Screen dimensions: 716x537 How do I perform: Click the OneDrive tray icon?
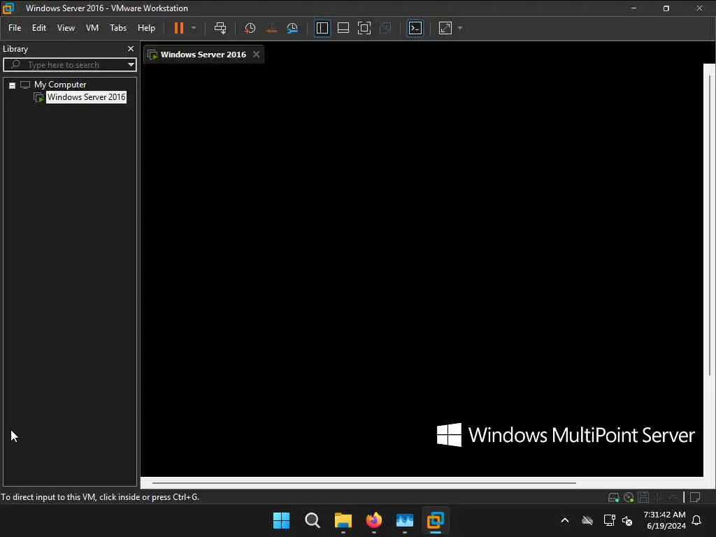coord(587,520)
